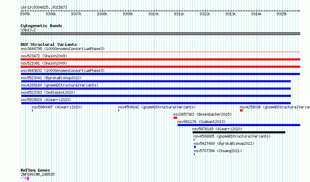The width and height of the screenshot is (310, 182).
Task: Click the ZNF699 magenta gene glyph
Action: pos(25,179)
